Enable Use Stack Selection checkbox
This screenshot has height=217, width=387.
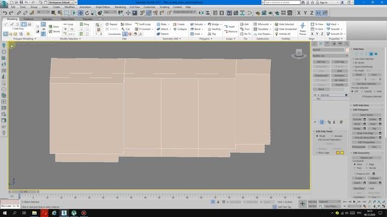pyautogui.click(x=353, y=59)
